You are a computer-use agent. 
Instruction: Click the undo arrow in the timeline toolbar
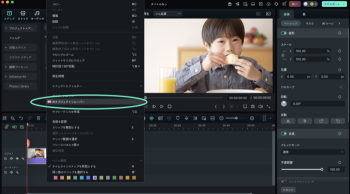pos(21,118)
